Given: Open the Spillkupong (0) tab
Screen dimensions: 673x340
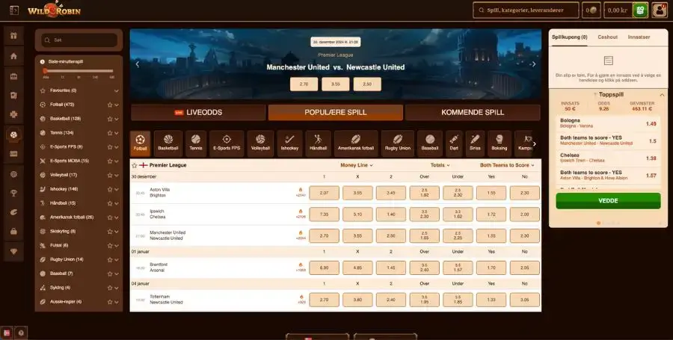Looking at the screenshot, I should pyautogui.click(x=570, y=37).
